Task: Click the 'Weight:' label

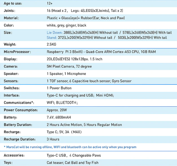Action: point(10,44)
